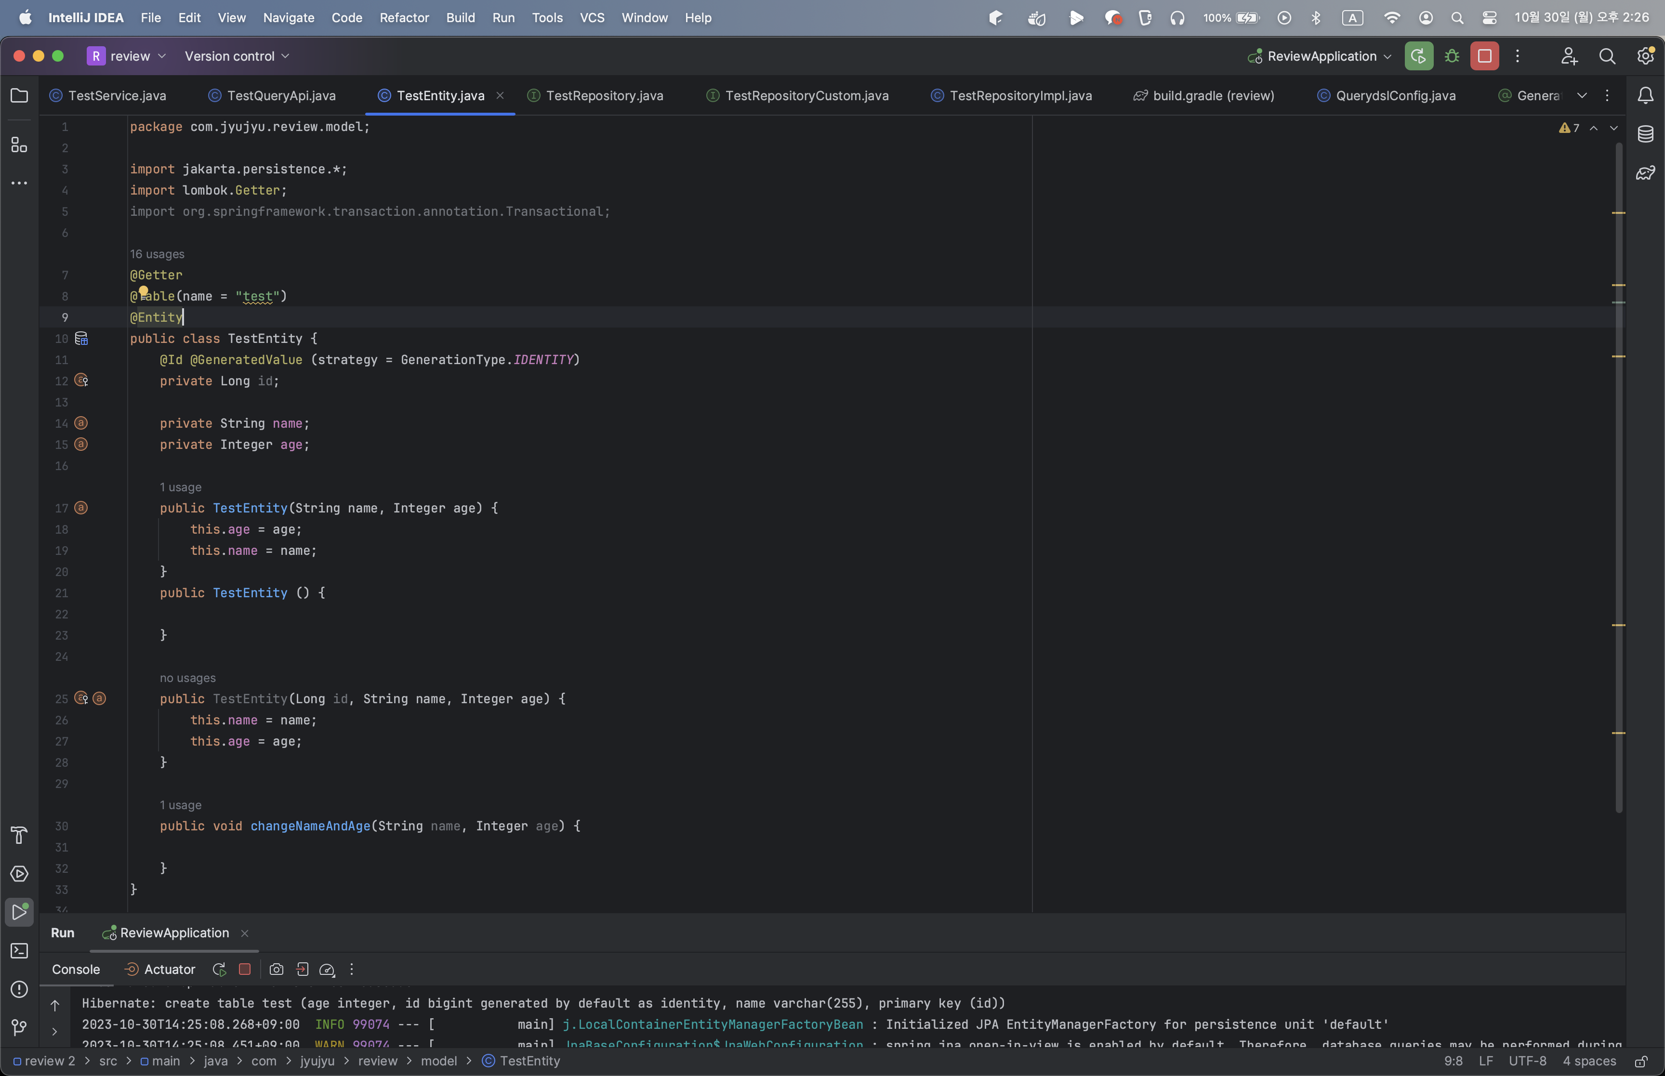Click model breadcrumb in navigation bar

point(439,1062)
